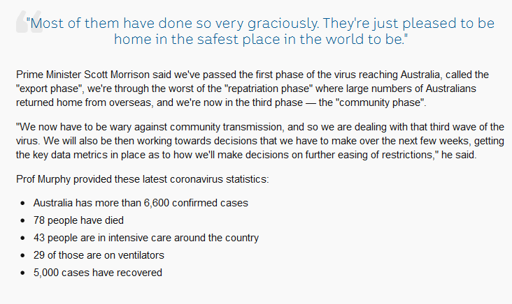Click the bullet "78 people have died"
This screenshot has height=304, width=512.
click(78, 220)
